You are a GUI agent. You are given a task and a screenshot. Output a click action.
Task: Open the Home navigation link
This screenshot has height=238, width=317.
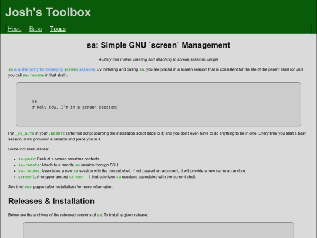pos(14,29)
